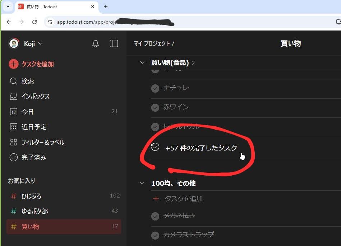Click the red plus add-task icon
The height and width of the screenshot is (246, 341).
pos(13,64)
